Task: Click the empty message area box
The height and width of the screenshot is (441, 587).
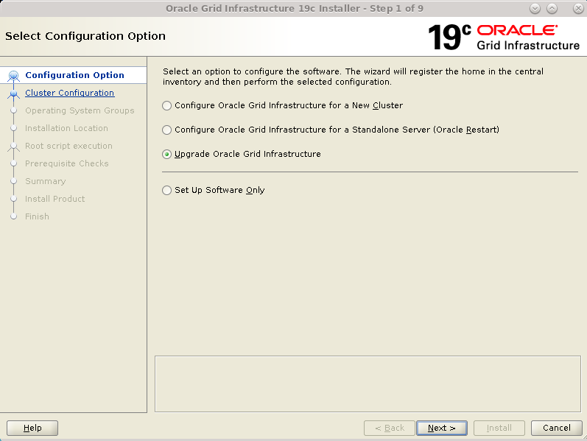Action: pos(368,384)
